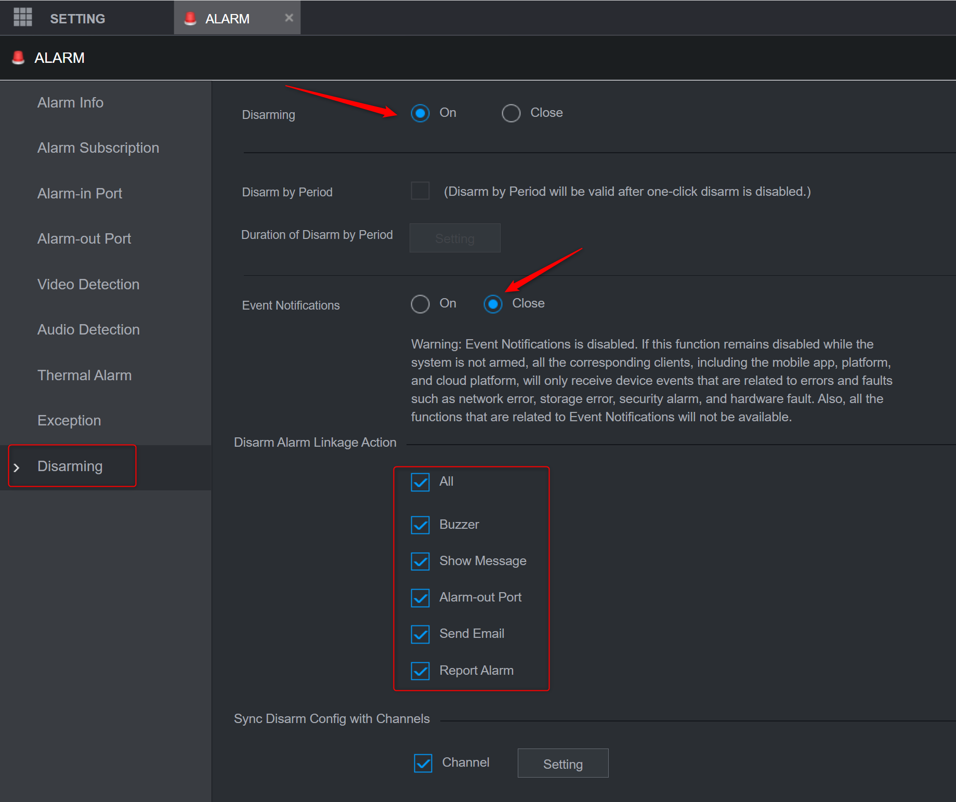The width and height of the screenshot is (956, 802).
Task: Select Close for Disarming
Action: click(511, 113)
